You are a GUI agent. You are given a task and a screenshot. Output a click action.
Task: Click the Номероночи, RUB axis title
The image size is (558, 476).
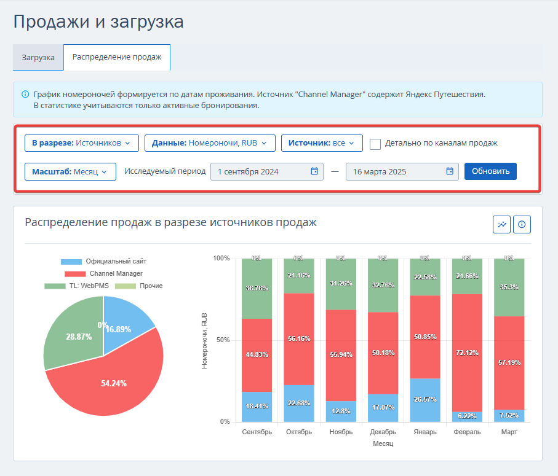pos(204,341)
